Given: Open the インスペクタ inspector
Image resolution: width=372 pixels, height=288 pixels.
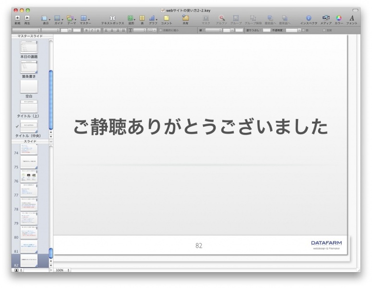Looking at the screenshot, I should pos(309,18).
